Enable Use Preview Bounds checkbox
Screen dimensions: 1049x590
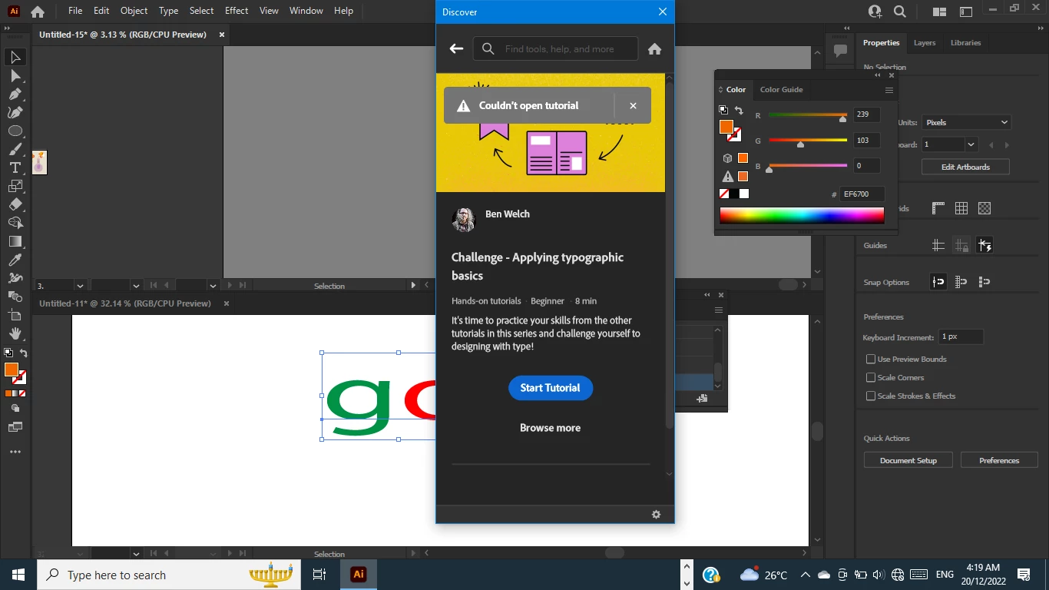871,359
